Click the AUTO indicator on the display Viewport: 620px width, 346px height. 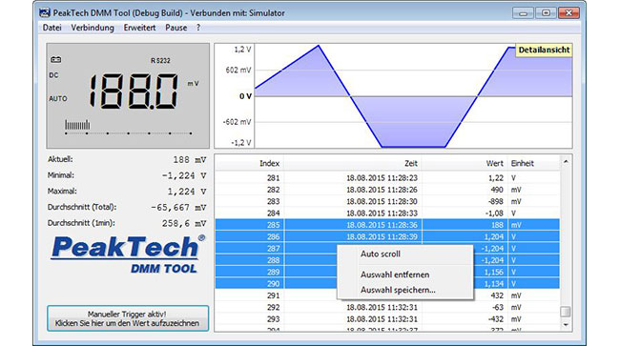click(58, 99)
